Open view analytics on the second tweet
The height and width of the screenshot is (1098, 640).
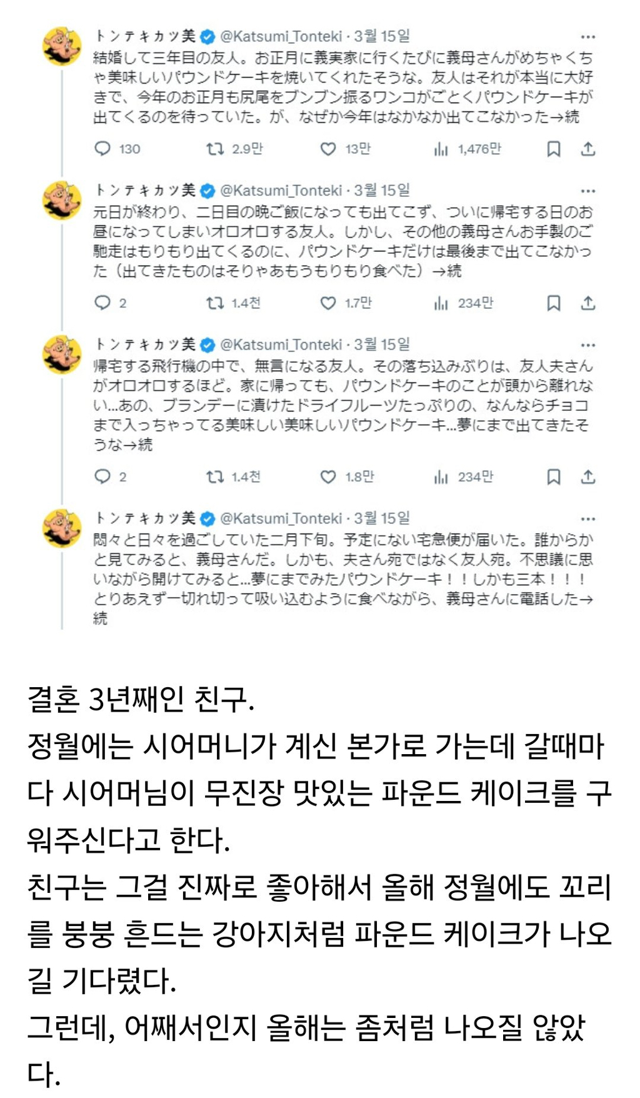pos(442,305)
